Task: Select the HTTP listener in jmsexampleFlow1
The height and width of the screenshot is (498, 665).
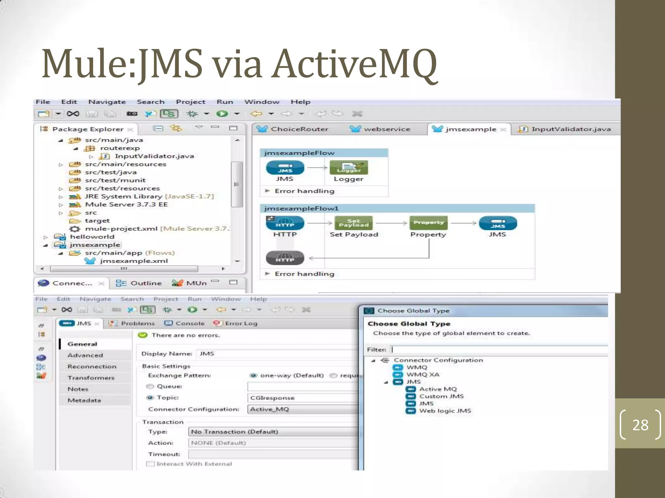Action: (285, 223)
